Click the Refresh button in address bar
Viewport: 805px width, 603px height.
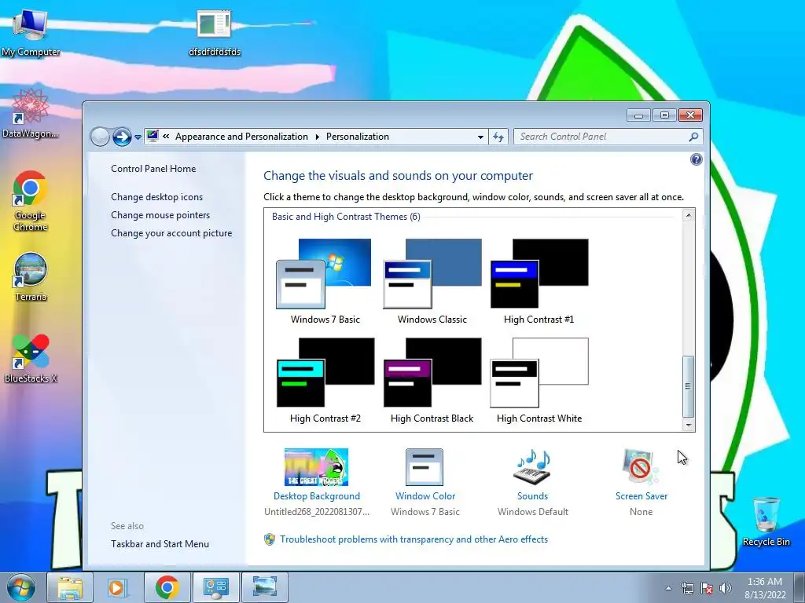tap(498, 137)
